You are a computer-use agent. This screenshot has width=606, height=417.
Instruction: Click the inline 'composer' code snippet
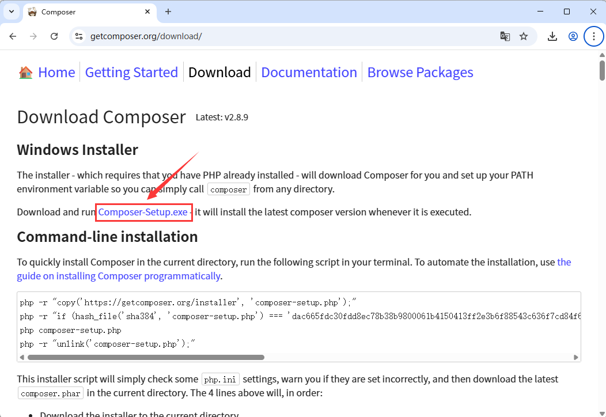229,189
